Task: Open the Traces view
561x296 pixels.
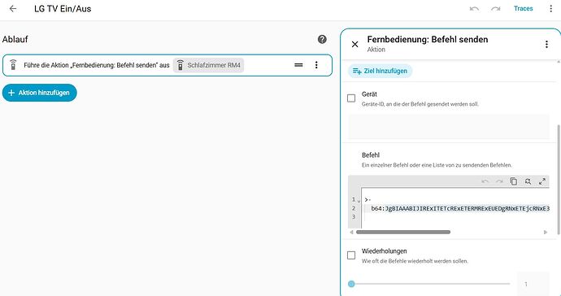Action: coord(523,9)
